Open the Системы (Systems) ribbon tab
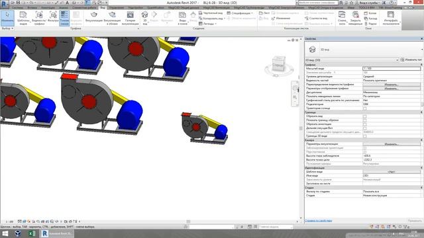Screen dimensions: 424x238 (x=18, y=7)
